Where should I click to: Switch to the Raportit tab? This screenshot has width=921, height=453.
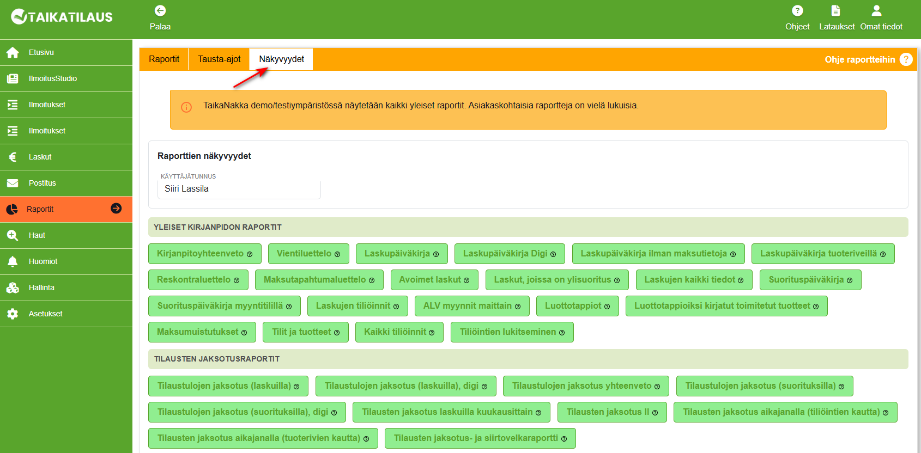click(164, 59)
